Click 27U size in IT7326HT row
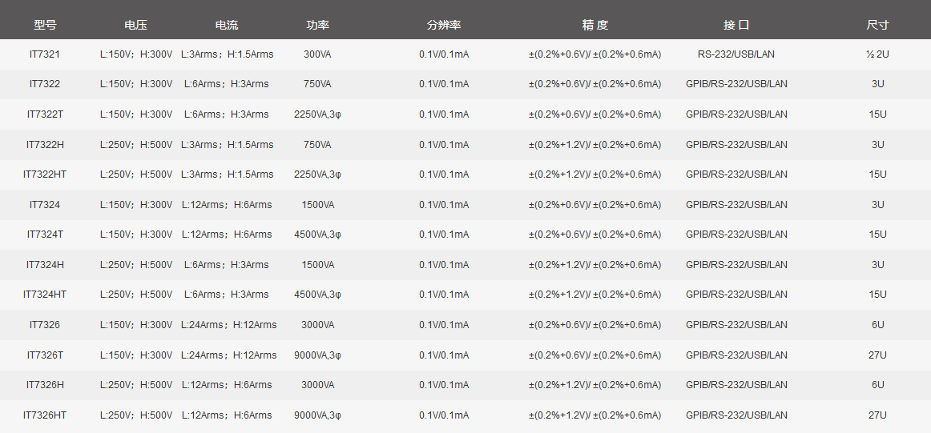Image resolution: width=931 pixels, height=433 pixels. (877, 415)
